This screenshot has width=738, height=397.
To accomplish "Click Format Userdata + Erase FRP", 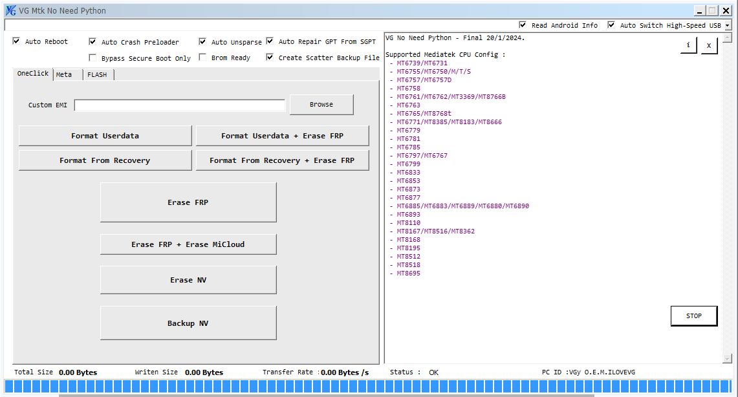I will click(x=283, y=136).
